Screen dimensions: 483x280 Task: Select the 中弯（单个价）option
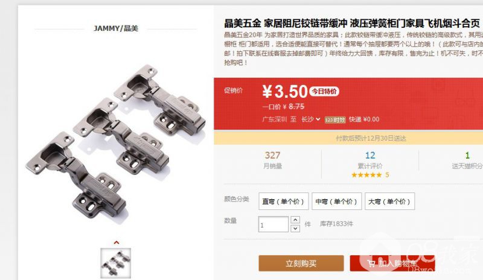pyautogui.click(x=336, y=202)
